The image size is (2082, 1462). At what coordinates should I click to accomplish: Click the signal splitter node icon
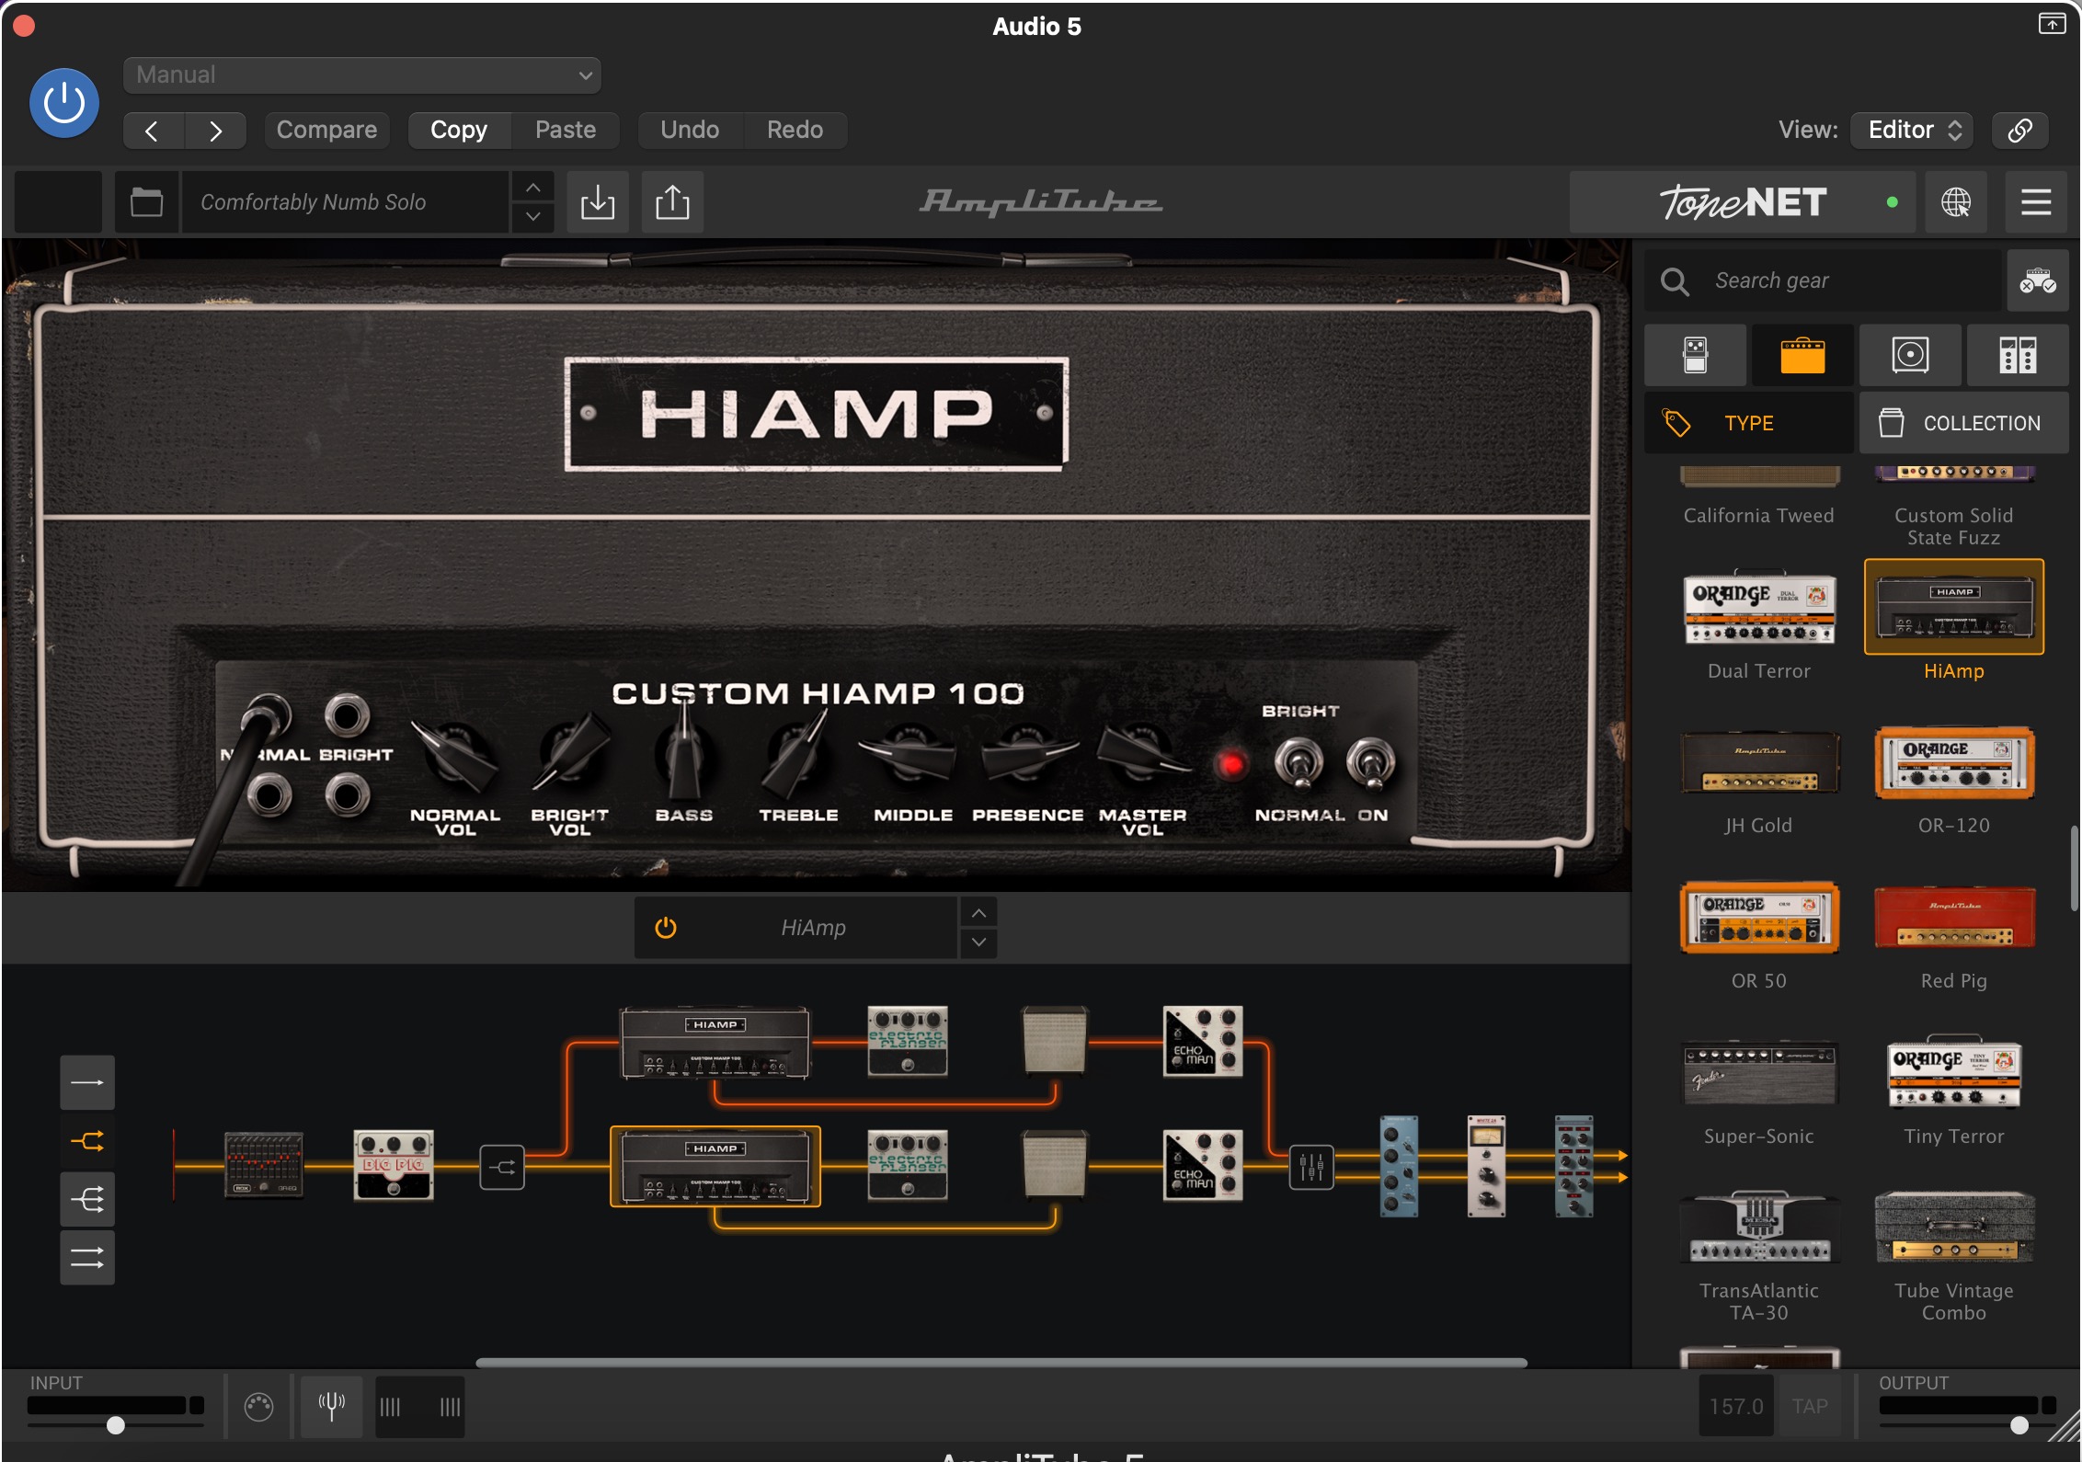pyautogui.click(x=502, y=1168)
